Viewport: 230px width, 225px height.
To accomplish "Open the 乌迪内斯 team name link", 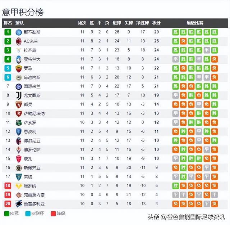I will (32, 77).
